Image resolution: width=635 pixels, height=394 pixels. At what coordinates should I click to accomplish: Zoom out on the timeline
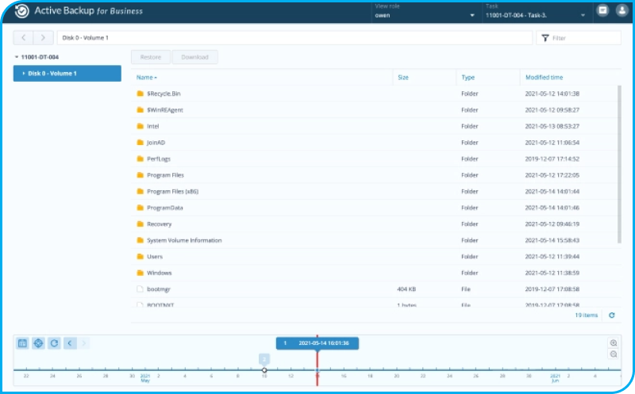tap(614, 354)
